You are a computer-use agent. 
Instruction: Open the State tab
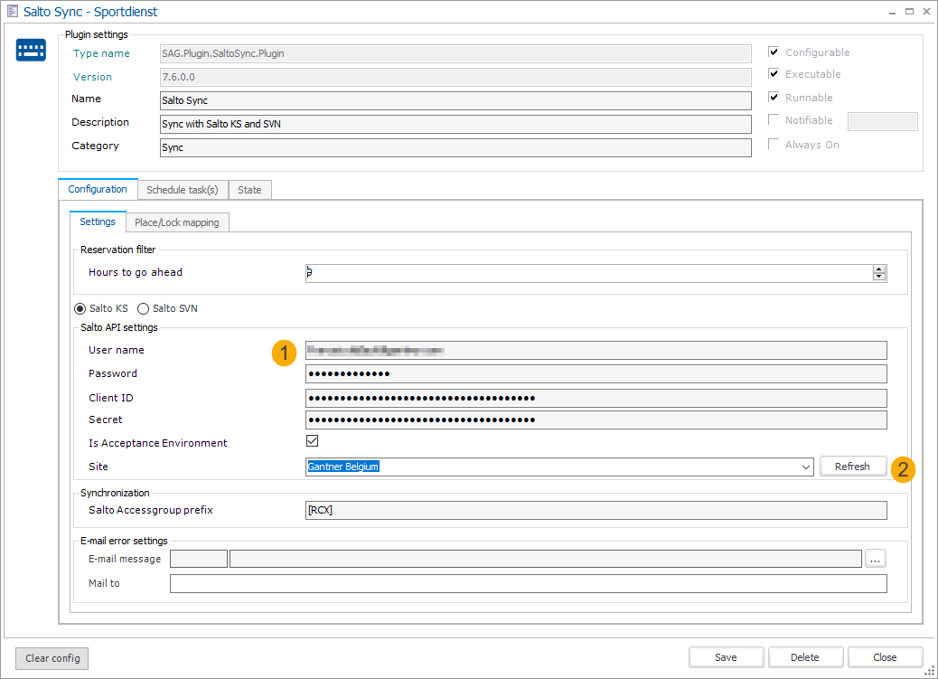pos(249,190)
